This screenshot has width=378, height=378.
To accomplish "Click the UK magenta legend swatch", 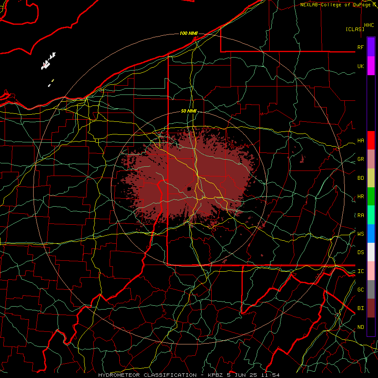I will [371, 66].
